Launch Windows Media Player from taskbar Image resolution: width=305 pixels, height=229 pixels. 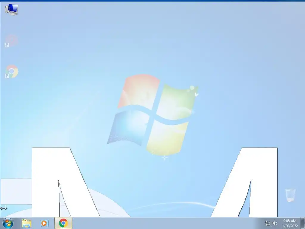[45, 223]
